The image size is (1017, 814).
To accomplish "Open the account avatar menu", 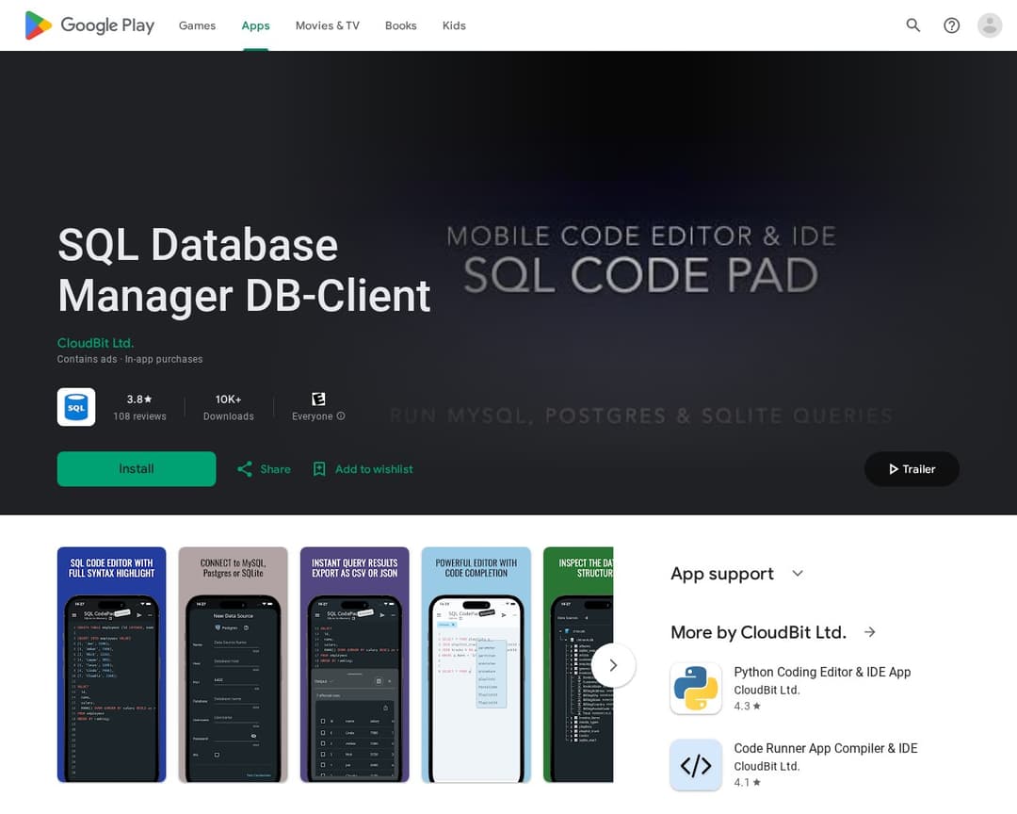I will 990,25.
